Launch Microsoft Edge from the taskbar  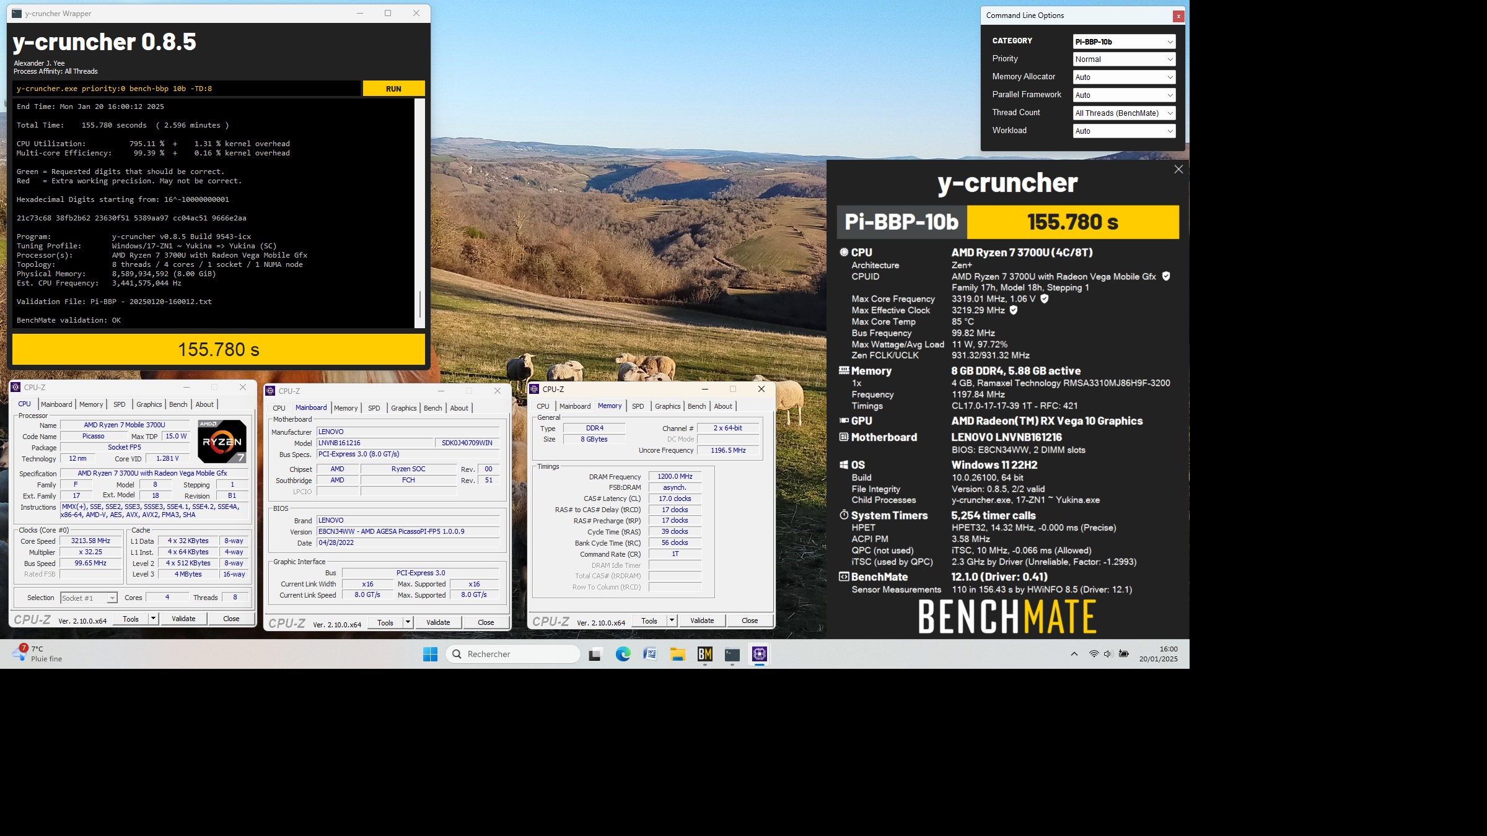[623, 654]
